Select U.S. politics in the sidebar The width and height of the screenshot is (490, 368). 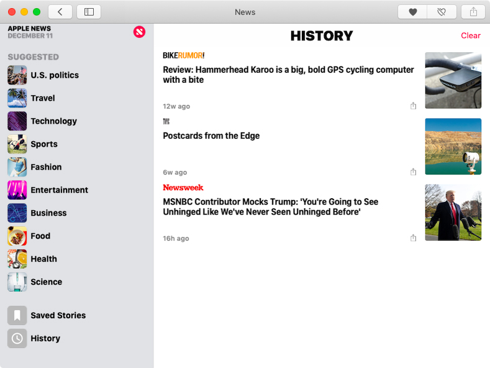point(55,75)
